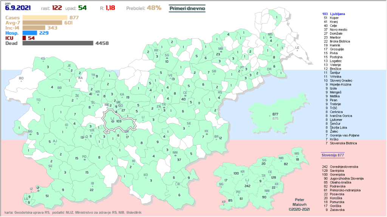Select the Kranj KR city marker
This screenshot has width=387, height=217.
click(x=98, y=95)
